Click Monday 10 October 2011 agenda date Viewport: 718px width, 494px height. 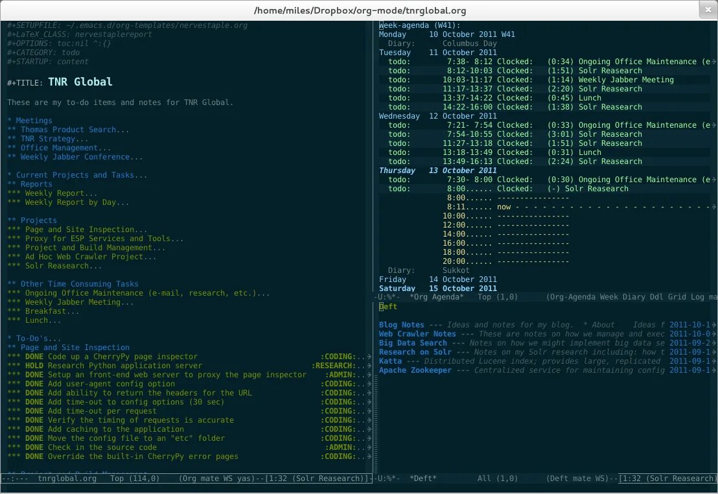447,34
